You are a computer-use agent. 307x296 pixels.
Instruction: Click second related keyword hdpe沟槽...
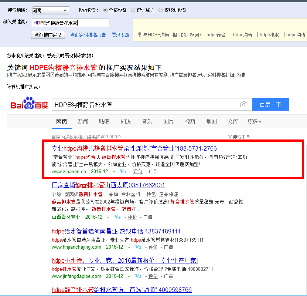pyautogui.click(x=244, y=35)
